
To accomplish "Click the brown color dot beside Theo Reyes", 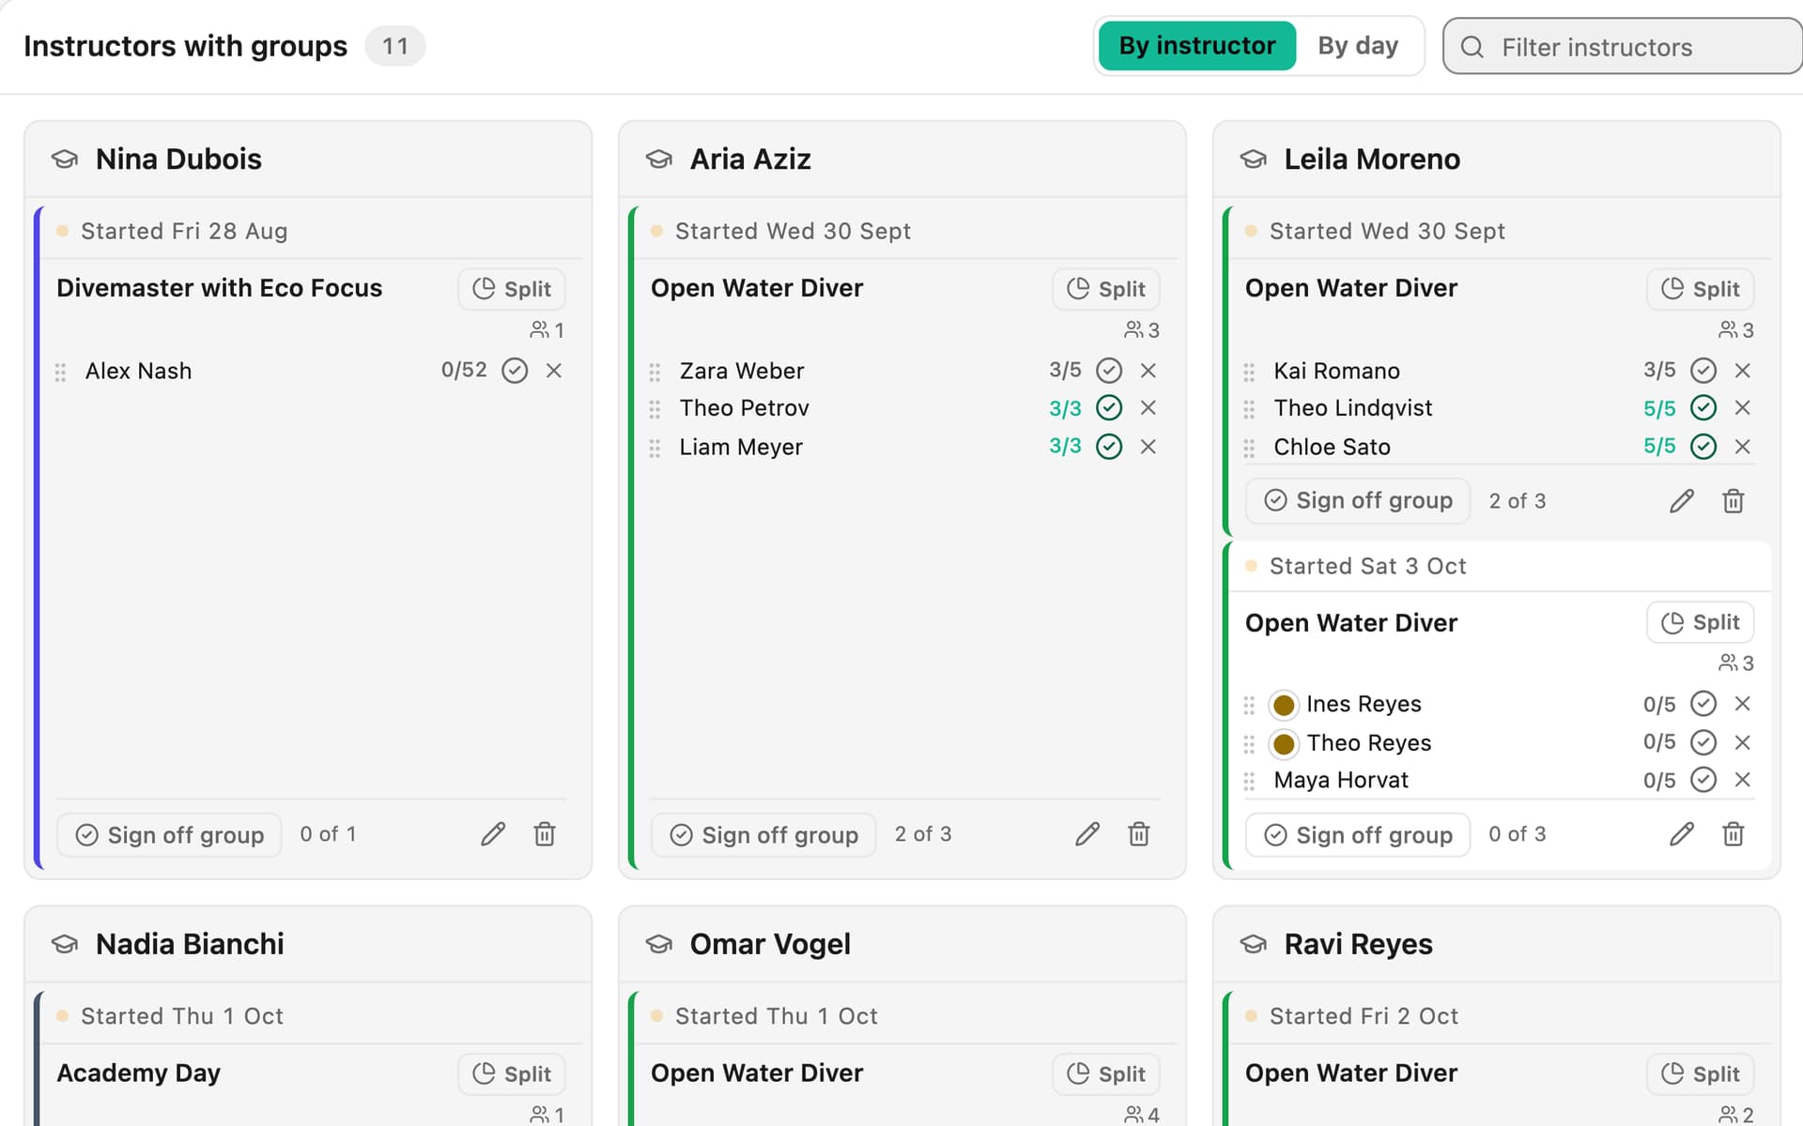I will pos(1284,744).
